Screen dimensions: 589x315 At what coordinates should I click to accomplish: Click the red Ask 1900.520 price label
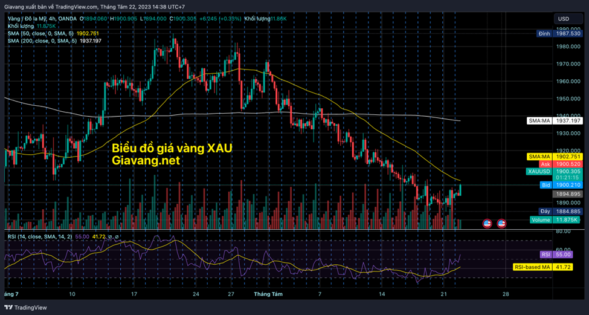554,164
